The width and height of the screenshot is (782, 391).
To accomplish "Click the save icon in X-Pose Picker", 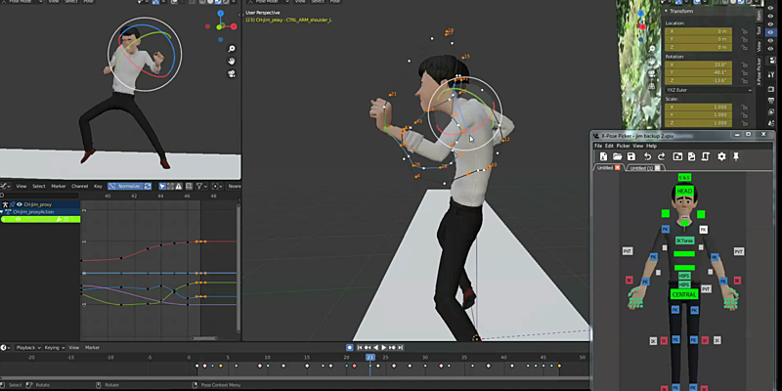I will (x=631, y=156).
